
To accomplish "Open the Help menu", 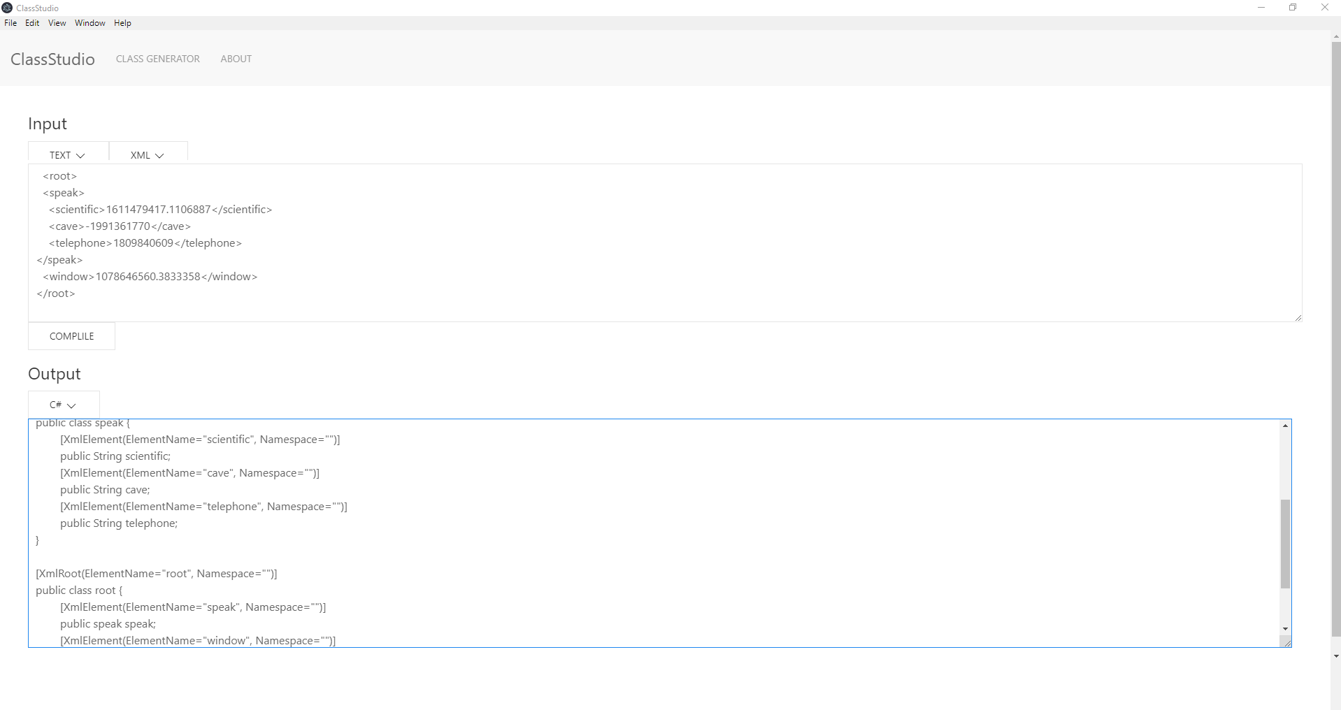I will (122, 23).
